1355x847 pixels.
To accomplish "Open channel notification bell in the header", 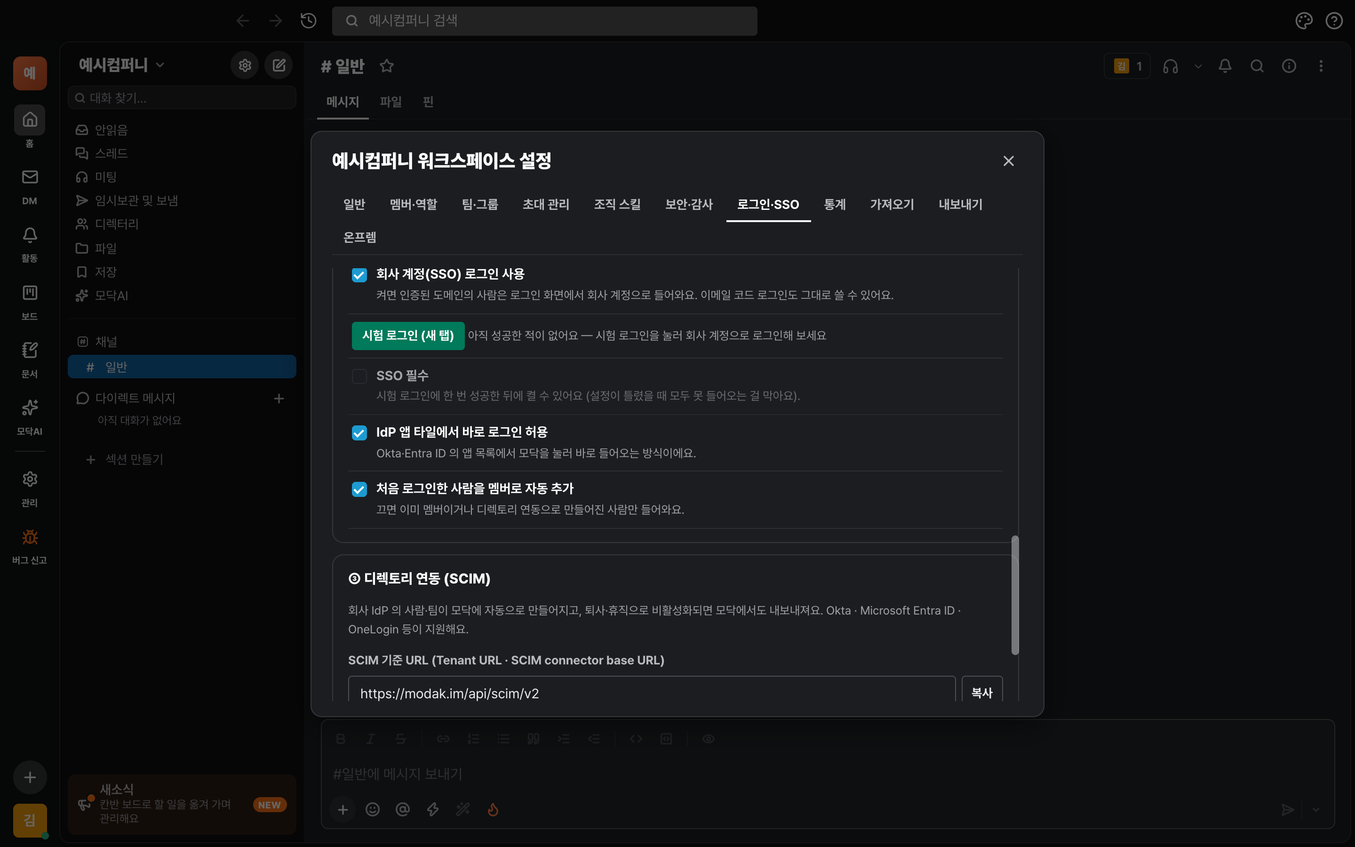I will click(x=1225, y=66).
